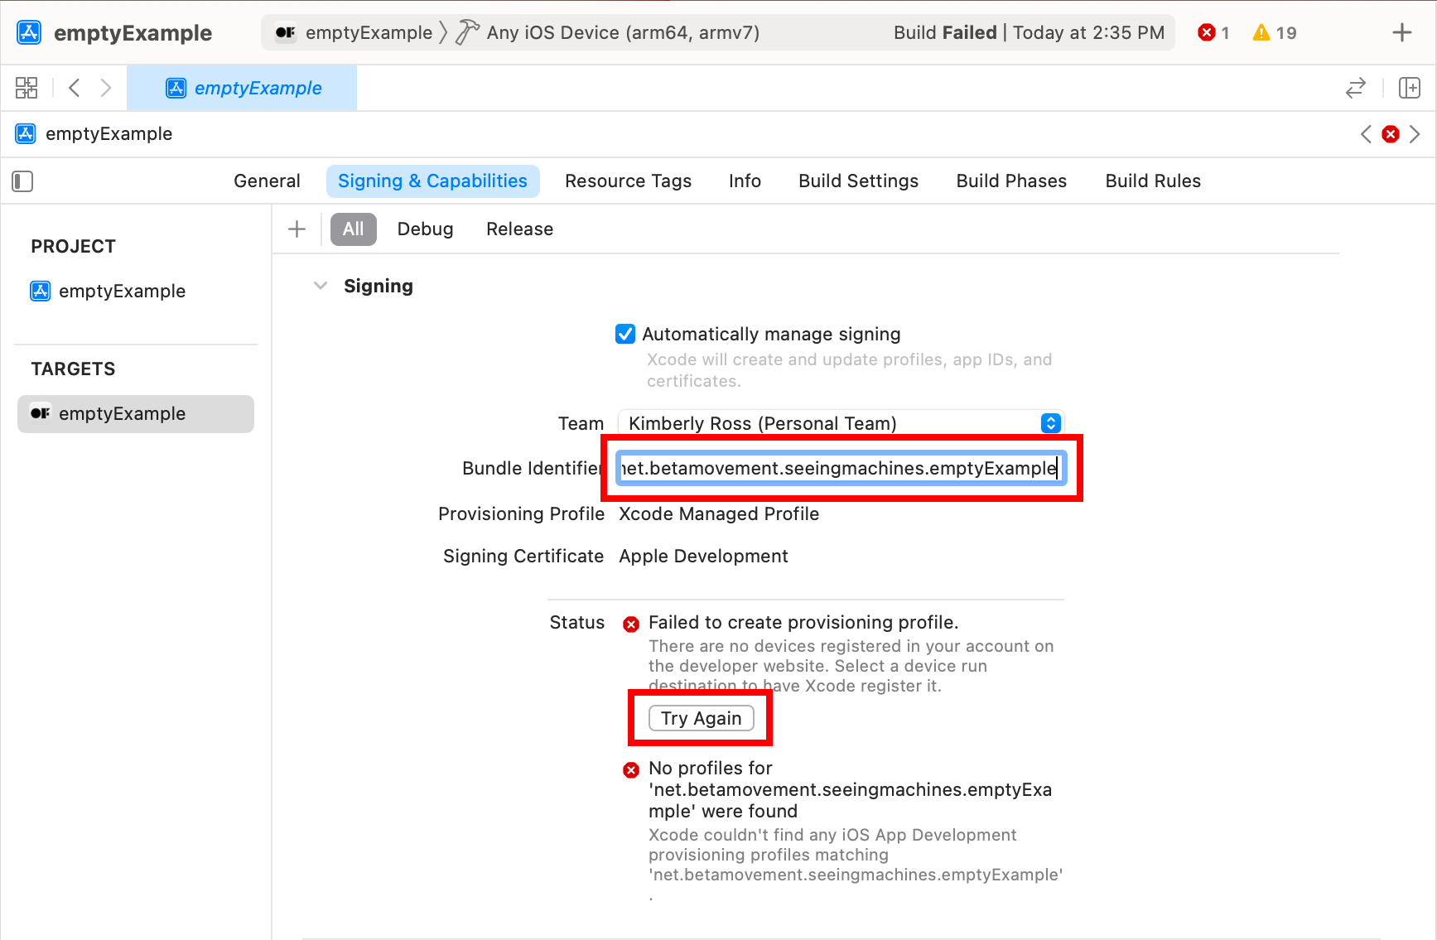Viewport: 1437px width, 940px height.
Task: Open the emptyExample scheme selector in the toolbar
Action: click(354, 32)
